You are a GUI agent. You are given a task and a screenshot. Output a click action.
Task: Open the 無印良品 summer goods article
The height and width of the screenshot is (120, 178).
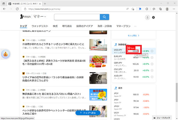coord(51,94)
